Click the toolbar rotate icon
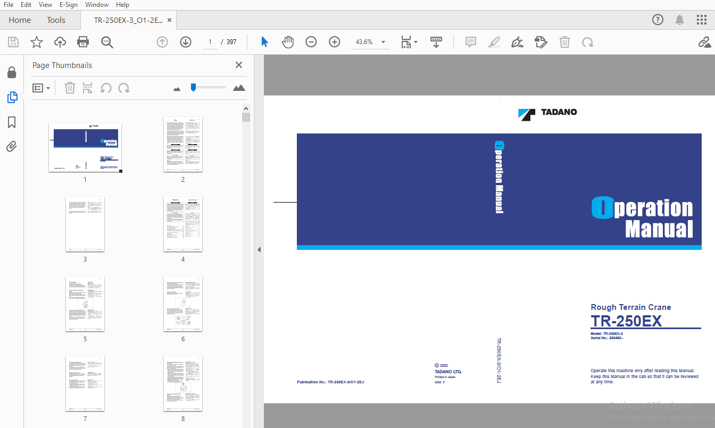This screenshot has height=428, width=715. click(x=588, y=42)
